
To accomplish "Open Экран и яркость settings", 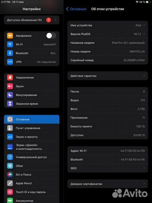I will (x=32, y=137).
